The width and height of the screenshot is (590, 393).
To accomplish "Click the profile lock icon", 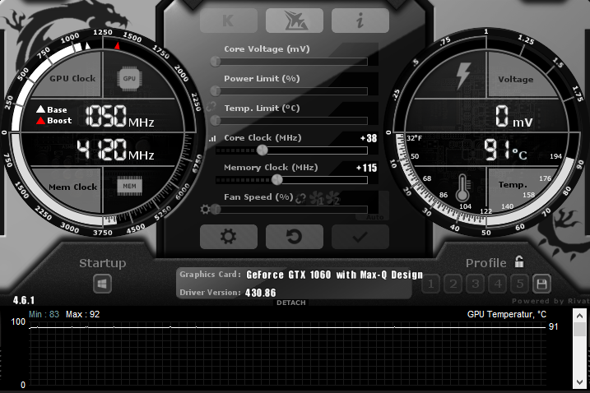I will (519, 261).
